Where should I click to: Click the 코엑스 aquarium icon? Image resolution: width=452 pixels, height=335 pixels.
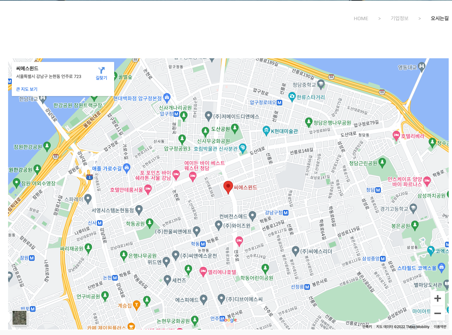coord(431,251)
